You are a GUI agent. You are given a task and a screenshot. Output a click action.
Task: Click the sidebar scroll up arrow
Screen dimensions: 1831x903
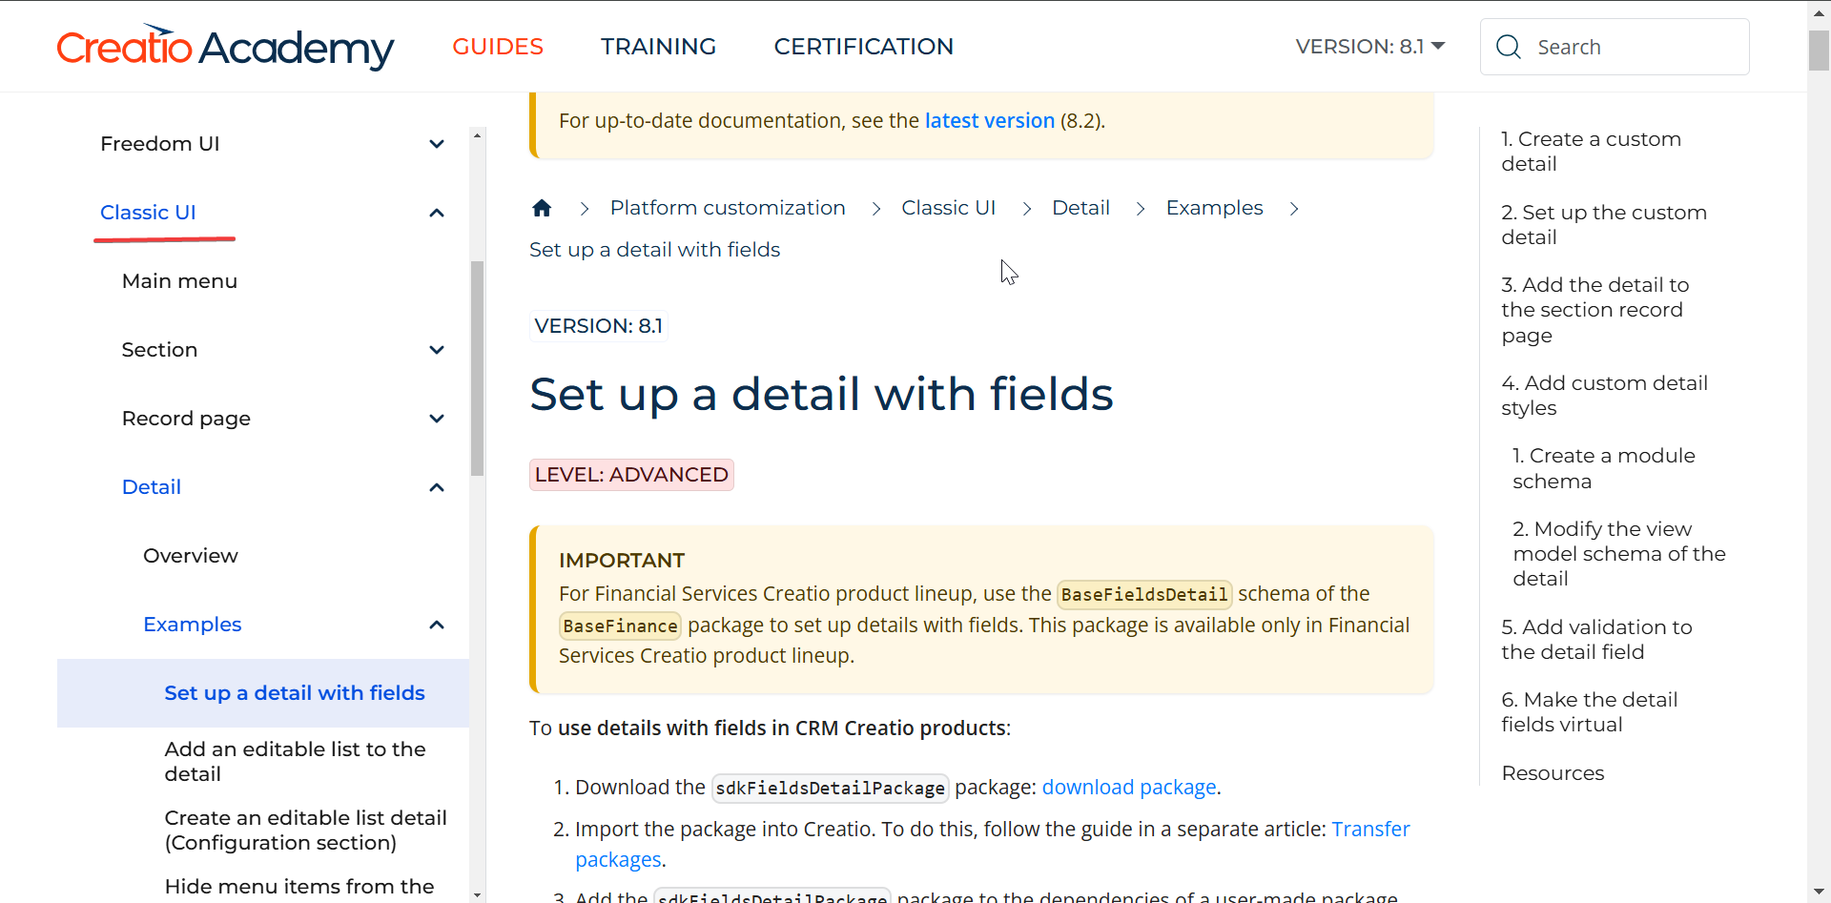click(x=477, y=135)
